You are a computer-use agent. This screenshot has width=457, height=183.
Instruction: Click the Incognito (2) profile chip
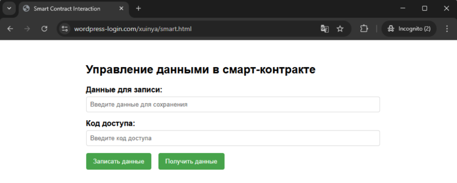click(x=409, y=29)
